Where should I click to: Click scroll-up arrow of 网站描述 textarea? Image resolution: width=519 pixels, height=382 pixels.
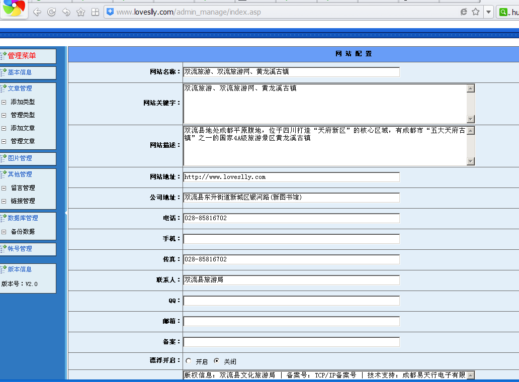coord(471,130)
